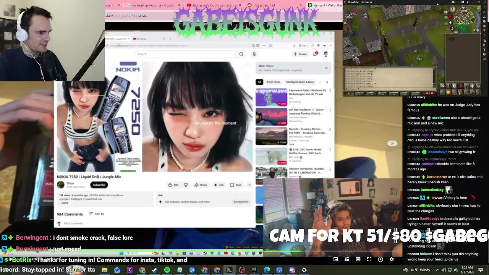Share the NOKIA 7250 video
Viewport: 489px width, 275px height.
pos(201,185)
